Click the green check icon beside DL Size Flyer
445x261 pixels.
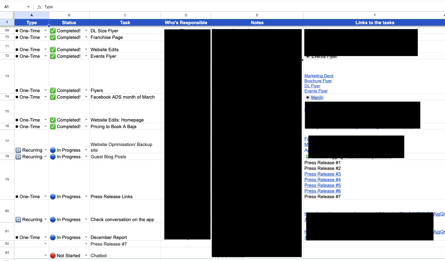click(x=53, y=31)
